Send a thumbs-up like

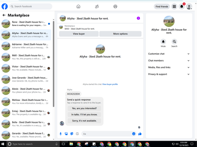[x=140, y=134]
